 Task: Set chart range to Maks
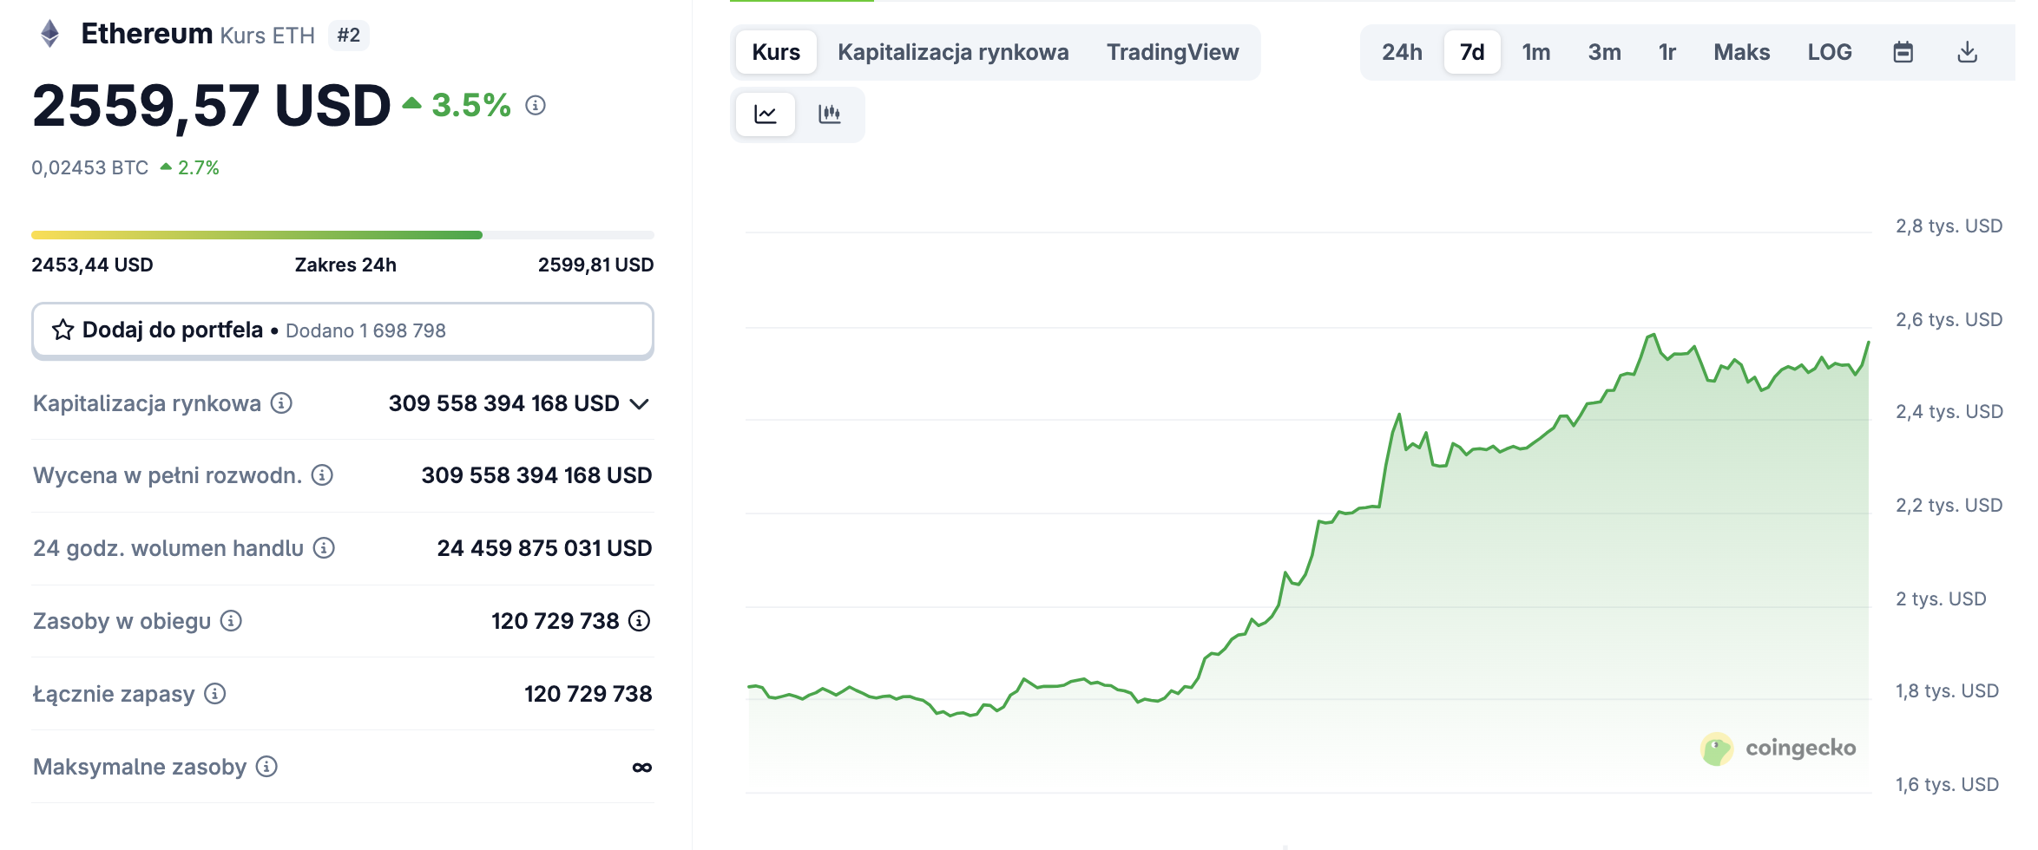(1741, 52)
